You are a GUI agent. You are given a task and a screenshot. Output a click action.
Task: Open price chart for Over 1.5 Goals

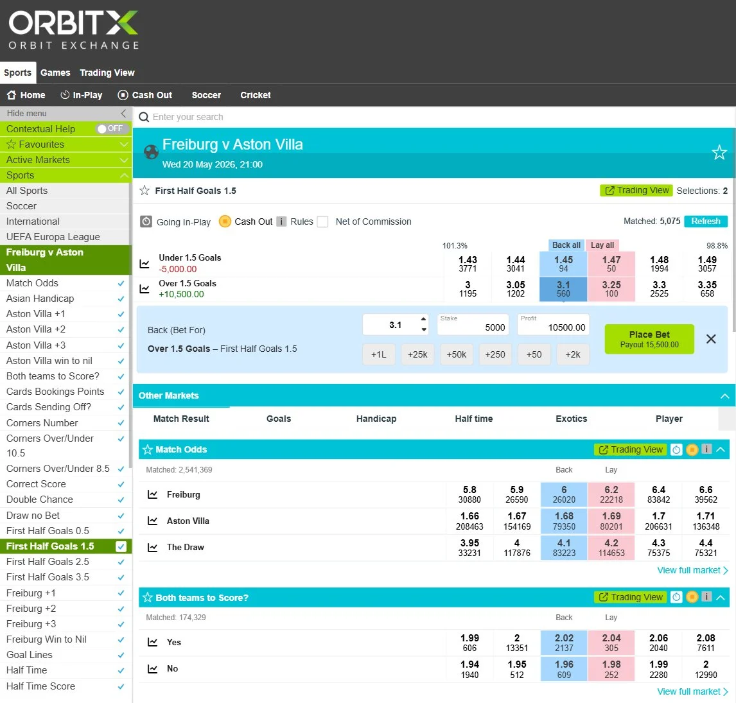pyautogui.click(x=145, y=289)
